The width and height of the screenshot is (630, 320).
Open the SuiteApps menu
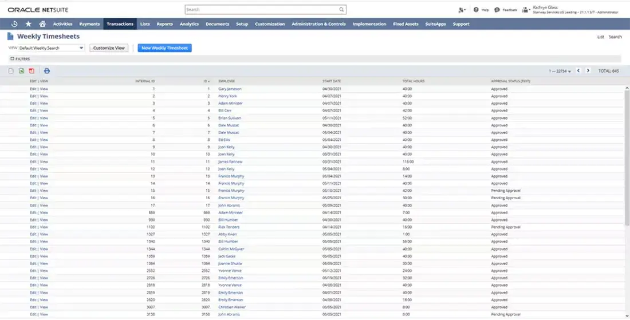coord(435,24)
